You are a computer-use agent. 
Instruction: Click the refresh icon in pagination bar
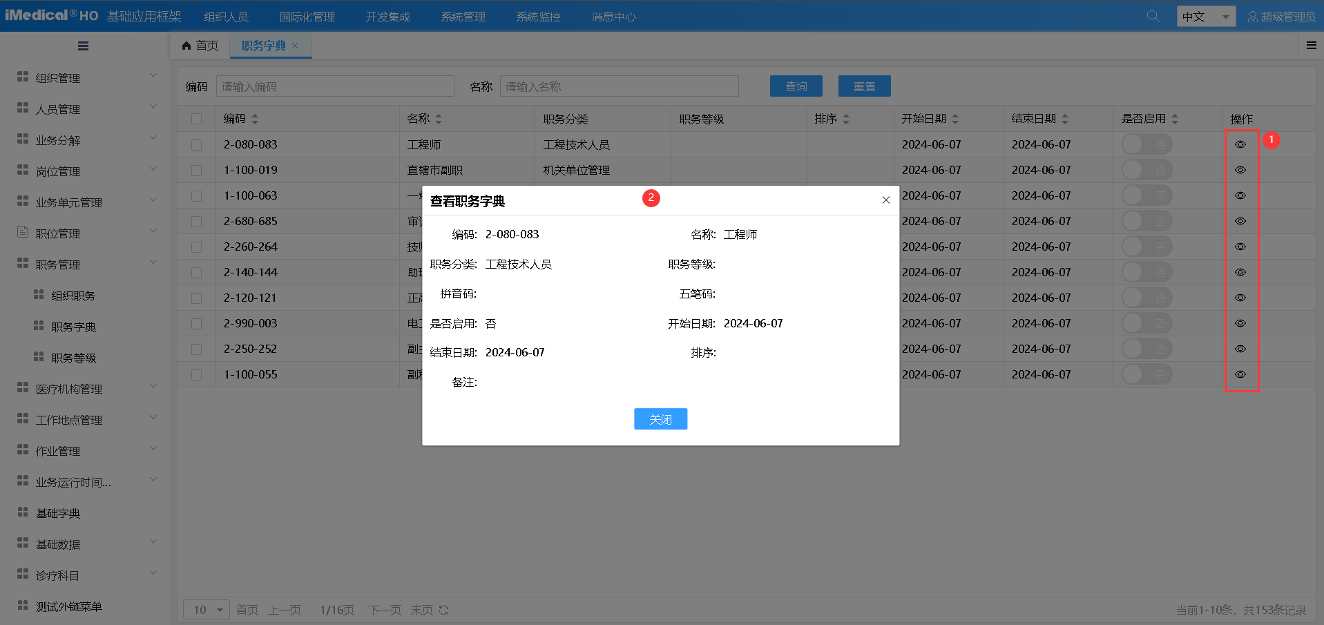(x=443, y=610)
